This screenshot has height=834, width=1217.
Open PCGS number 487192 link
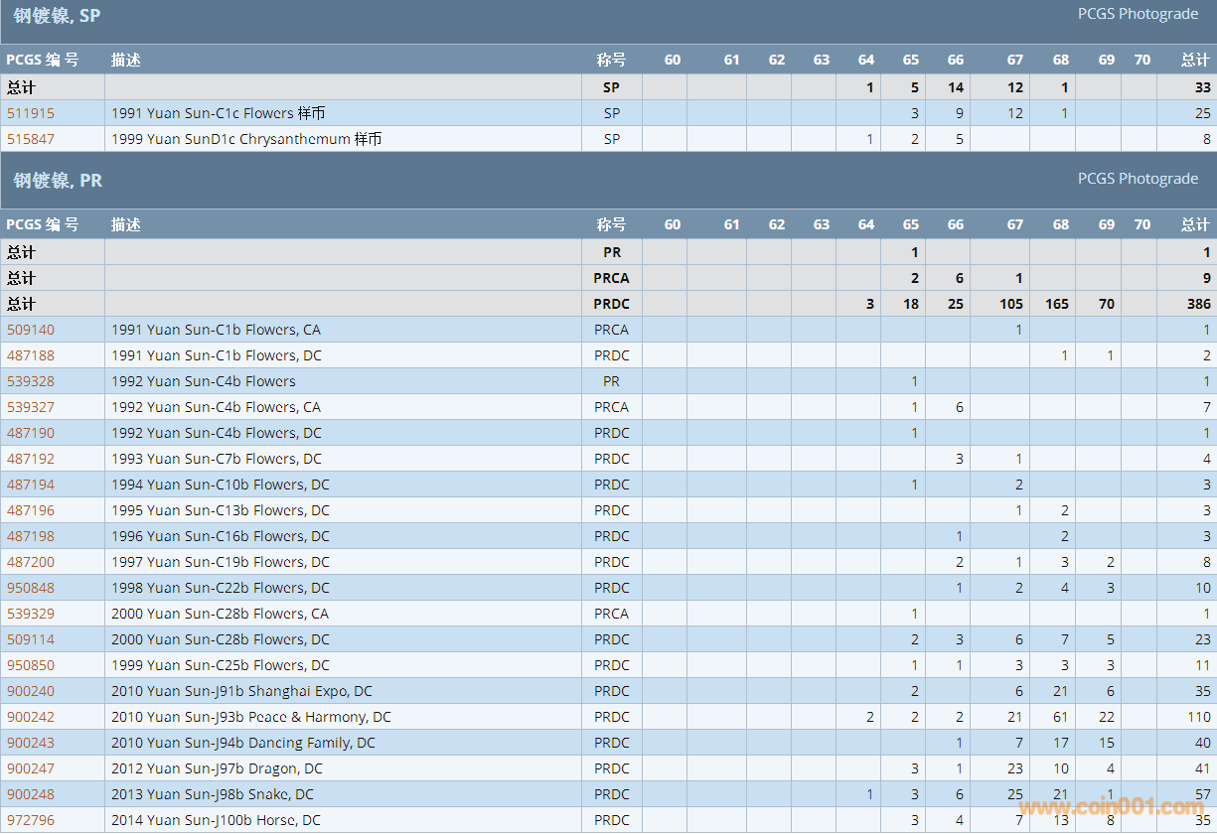[x=31, y=459]
